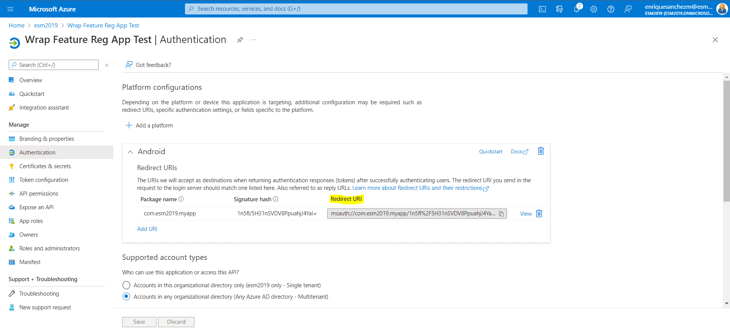This screenshot has width=730, height=331.
Task: Click the Add URI link
Action: click(147, 229)
